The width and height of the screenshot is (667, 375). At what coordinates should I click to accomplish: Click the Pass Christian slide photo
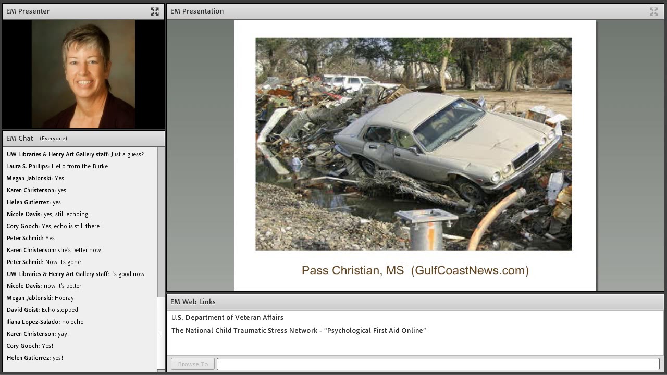tap(414, 144)
